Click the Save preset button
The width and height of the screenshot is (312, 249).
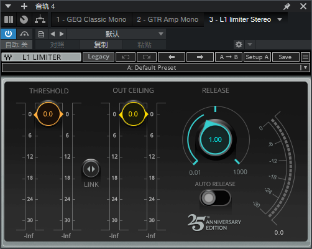(x=286, y=57)
